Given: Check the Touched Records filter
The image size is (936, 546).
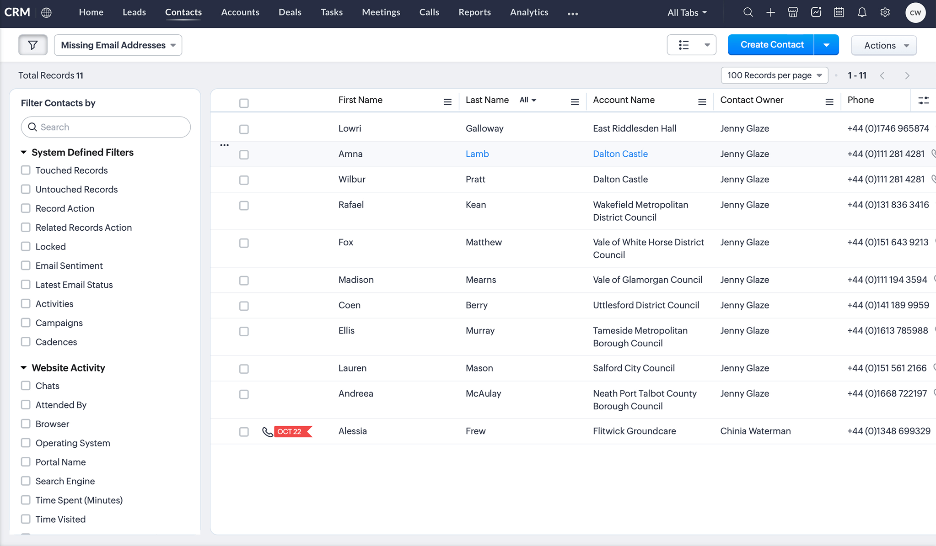Looking at the screenshot, I should [26, 170].
